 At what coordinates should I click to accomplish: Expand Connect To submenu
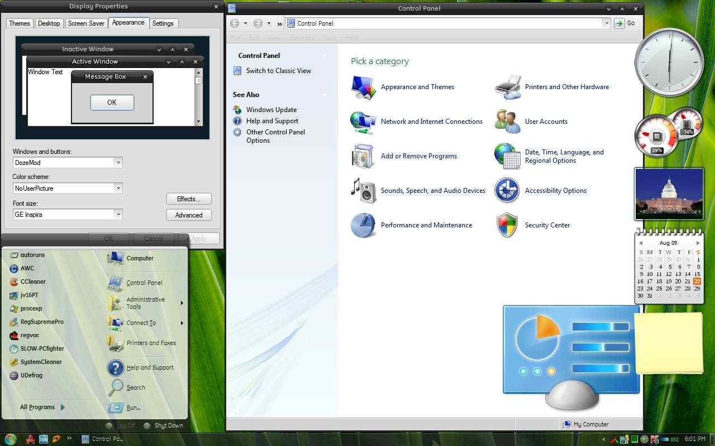(182, 323)
